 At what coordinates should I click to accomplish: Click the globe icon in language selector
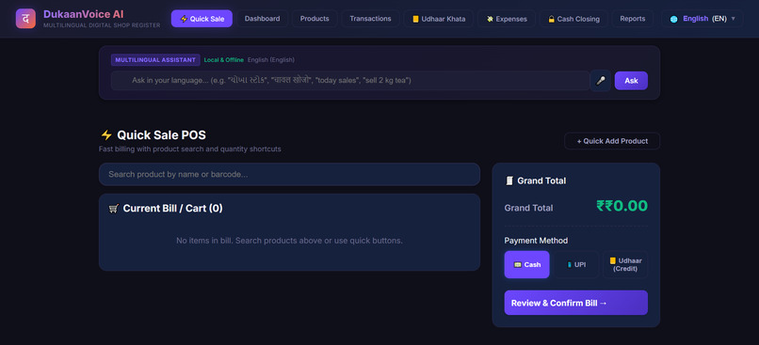674,19
